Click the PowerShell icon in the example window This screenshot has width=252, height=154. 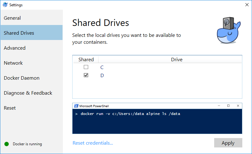[76, 106]
